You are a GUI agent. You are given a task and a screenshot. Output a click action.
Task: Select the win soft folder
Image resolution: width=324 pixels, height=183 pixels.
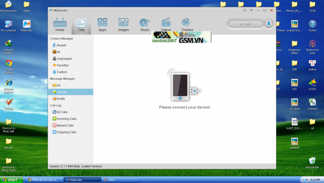click(9, 143)
